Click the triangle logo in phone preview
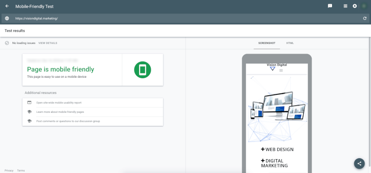The height and width of the screenshot is (173, 371). pos(273,68)
